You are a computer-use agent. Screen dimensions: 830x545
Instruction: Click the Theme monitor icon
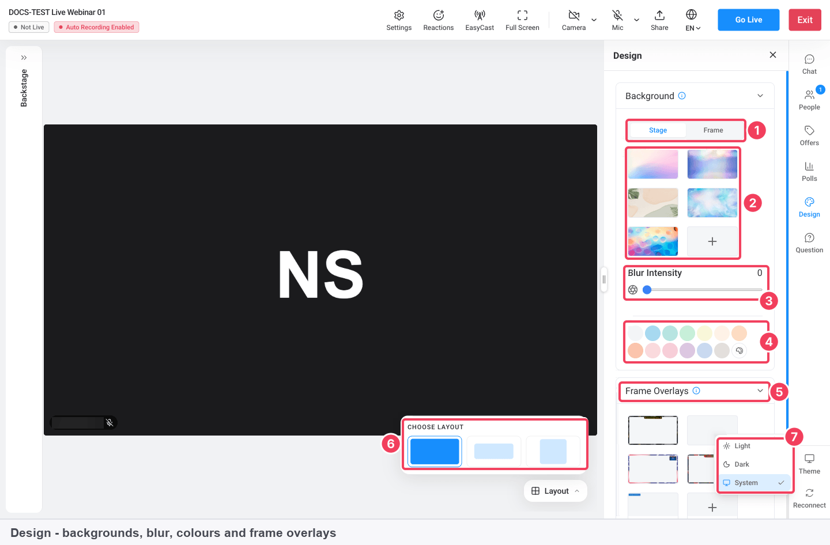click(x=809, y=459)
